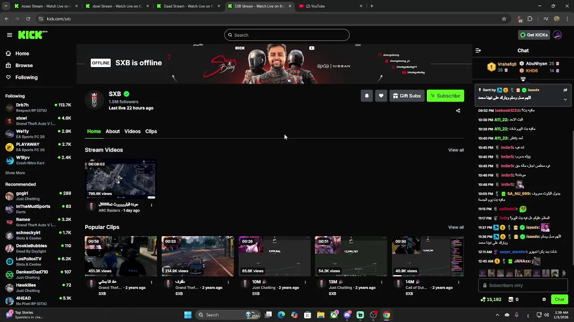
Task: Open Google Chrome from the taskbar
Action: coord(387,315)
